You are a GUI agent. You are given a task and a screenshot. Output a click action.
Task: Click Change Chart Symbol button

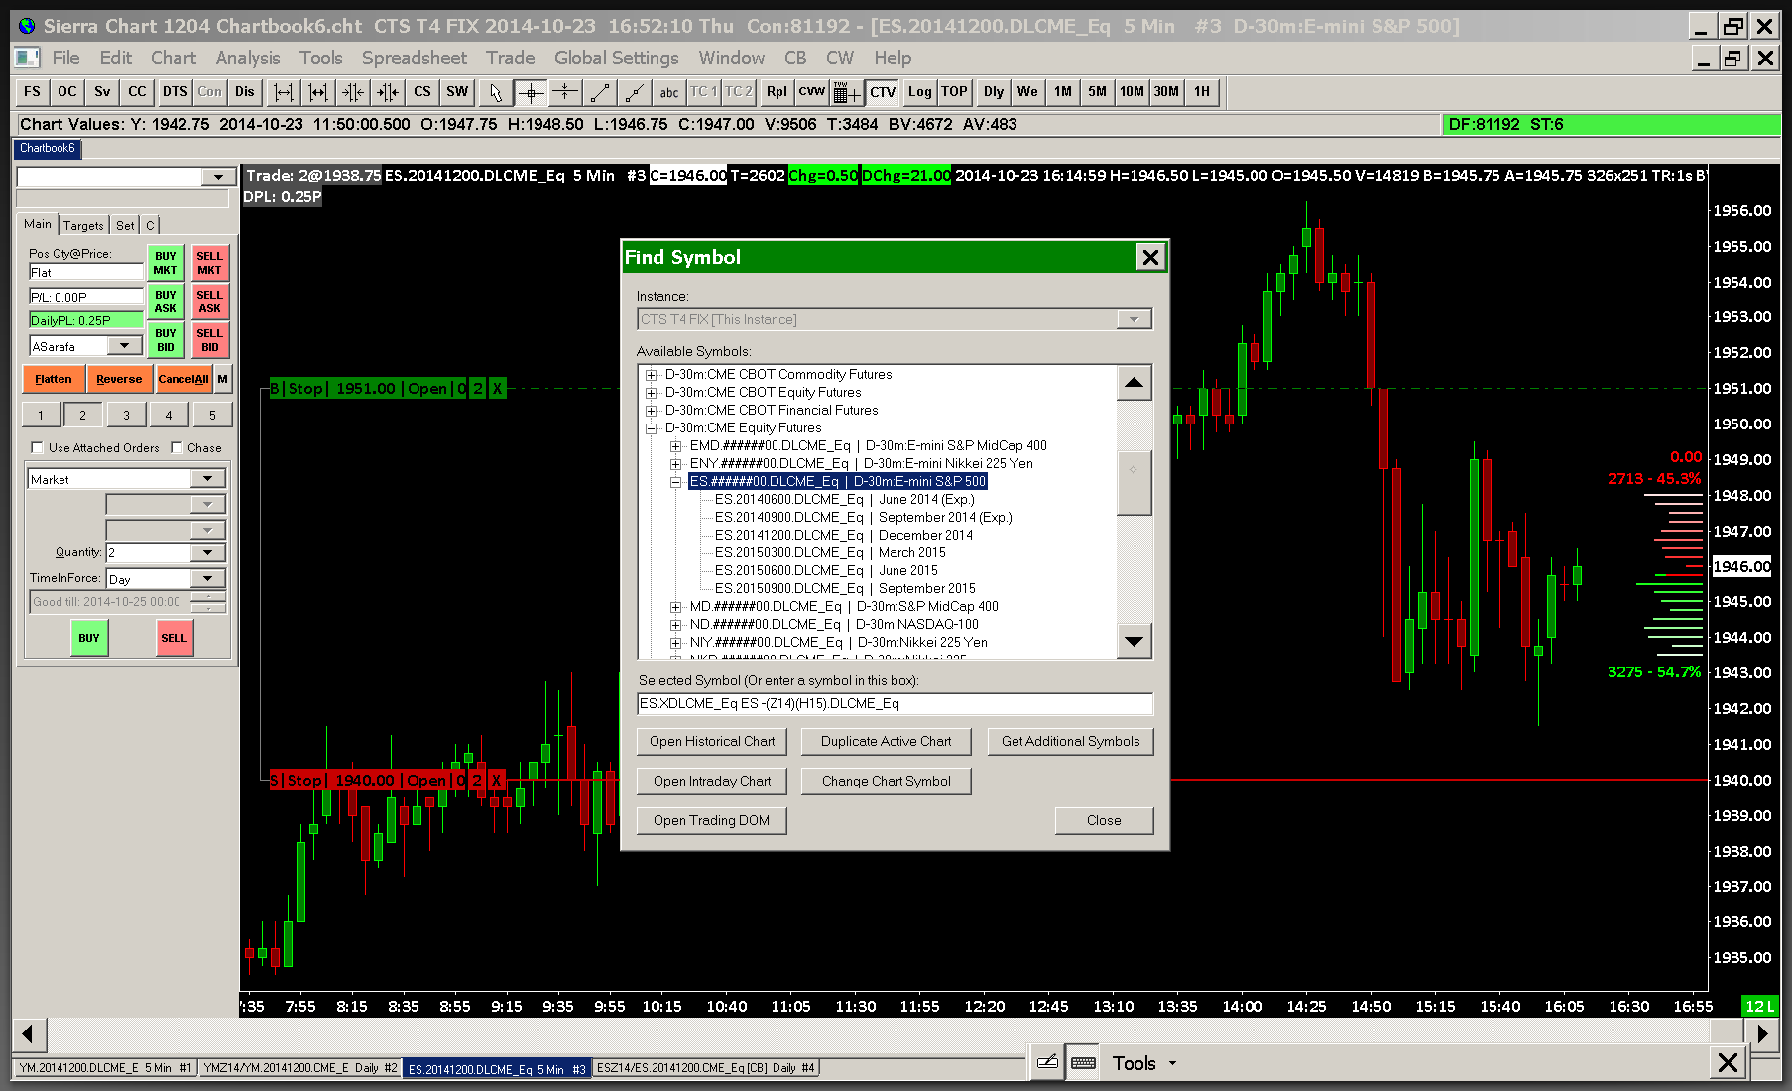tap(886, 781)
